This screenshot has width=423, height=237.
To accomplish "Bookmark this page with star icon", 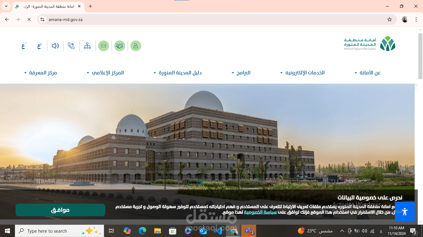I will (x=390, y=19).
